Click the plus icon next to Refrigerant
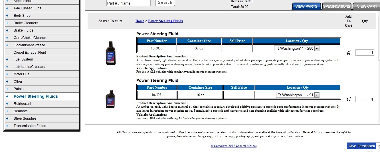The height and width of the screenshot is (152, 380). [x=7, y=104]
